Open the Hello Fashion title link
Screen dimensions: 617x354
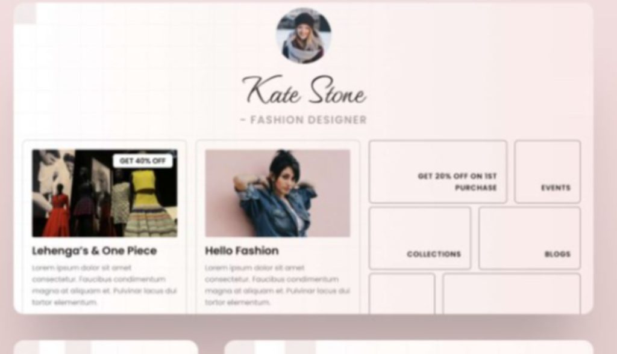click(x=242, y=251)
